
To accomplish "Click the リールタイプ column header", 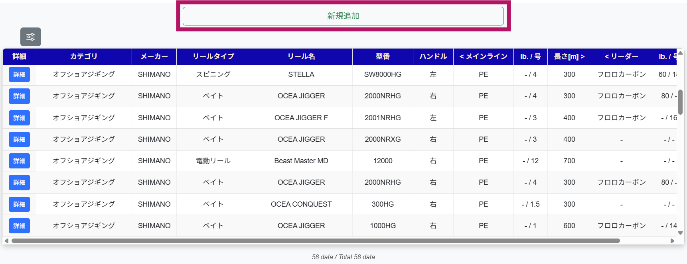I will [213, 57].
